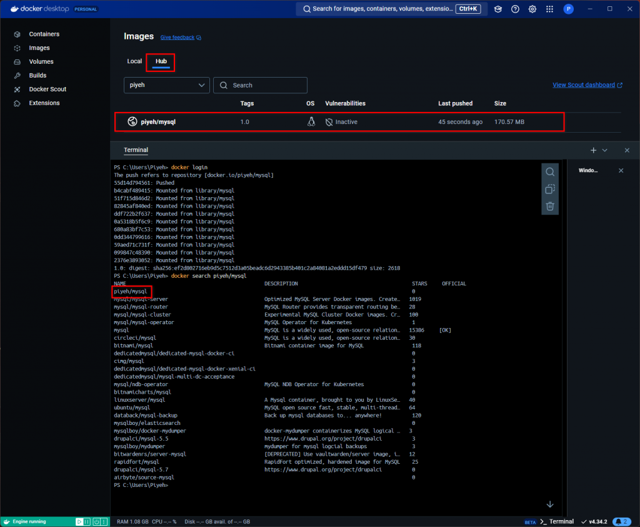
Task: Click the engine power button
Action: tap(96, 522)
